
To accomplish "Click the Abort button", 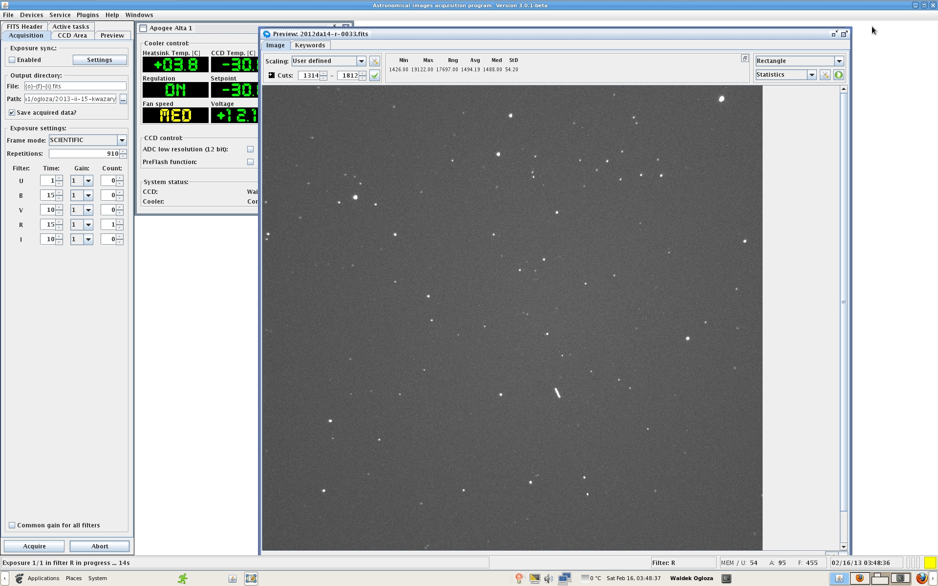I will (x=100, y=546).
